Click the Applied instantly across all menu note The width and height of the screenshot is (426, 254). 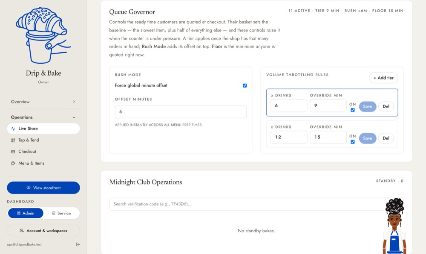point(158,125)
